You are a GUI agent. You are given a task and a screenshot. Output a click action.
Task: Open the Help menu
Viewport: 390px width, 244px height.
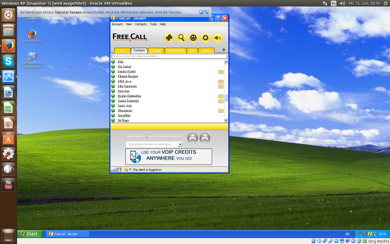click(x=163, y=24)
